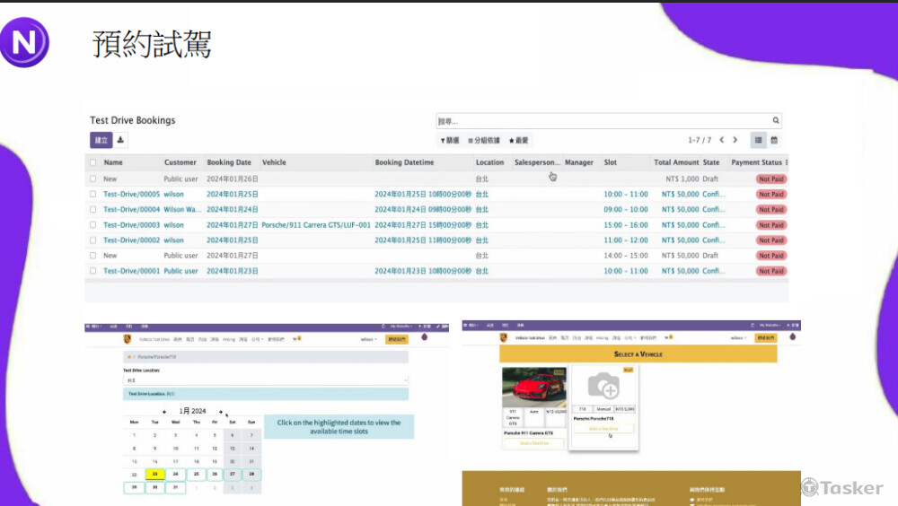Sort by Vehicle column header
This screenshot has height=506, width=898.
point(274,162)
